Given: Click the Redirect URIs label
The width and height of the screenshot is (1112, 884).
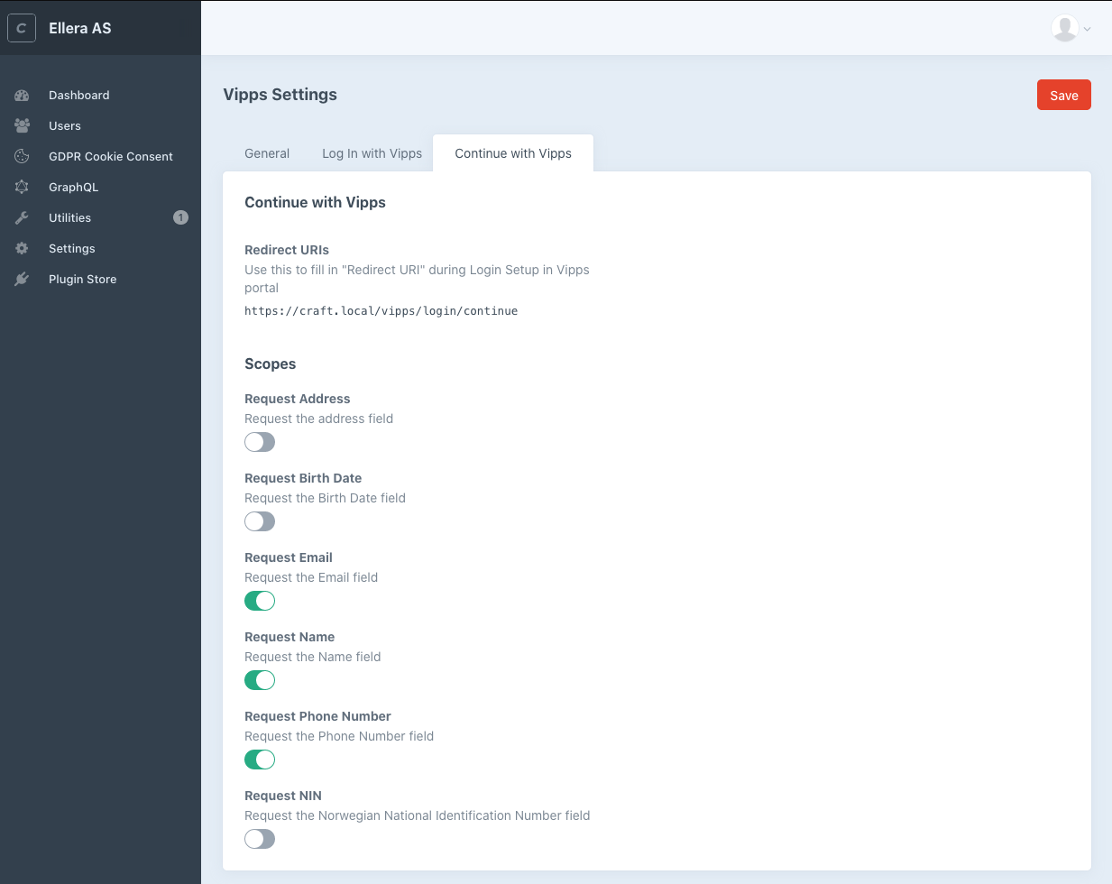Looking at the screenshot, I should click(287, 250).
